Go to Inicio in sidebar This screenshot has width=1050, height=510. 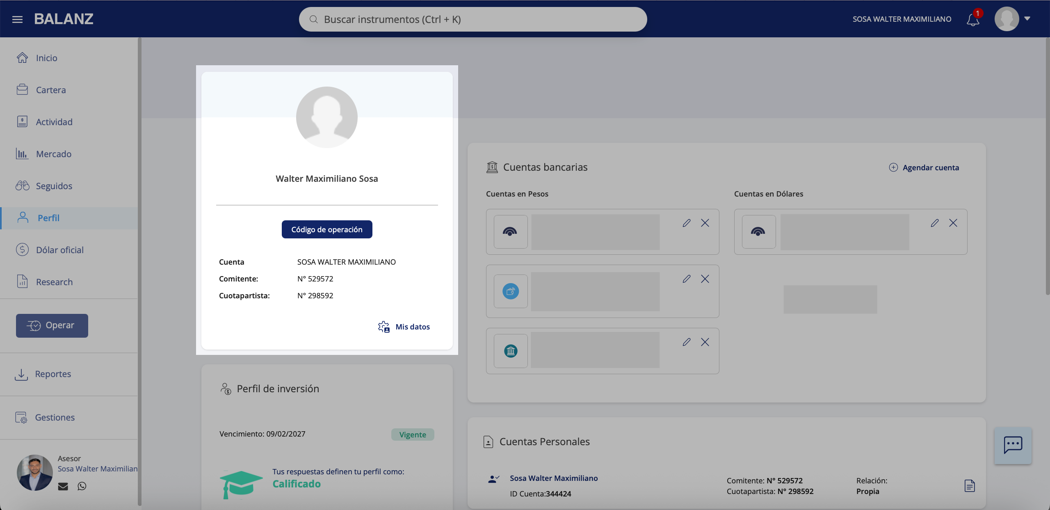69,58
